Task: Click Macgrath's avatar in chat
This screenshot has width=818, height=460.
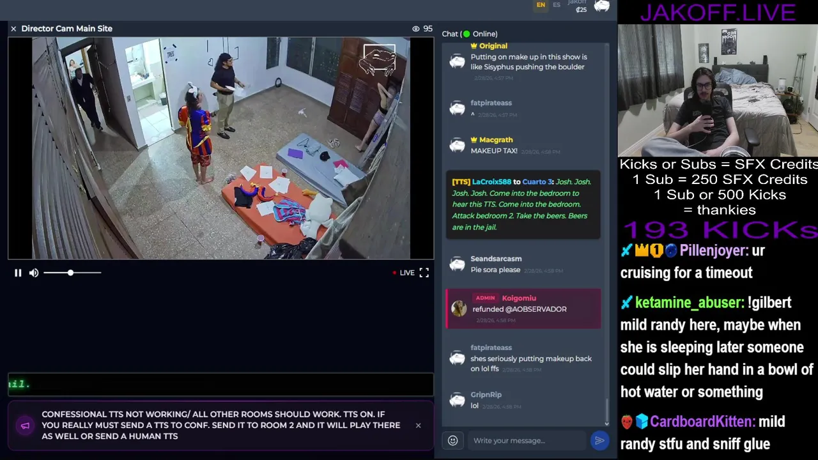Action: tap(457, 146)
